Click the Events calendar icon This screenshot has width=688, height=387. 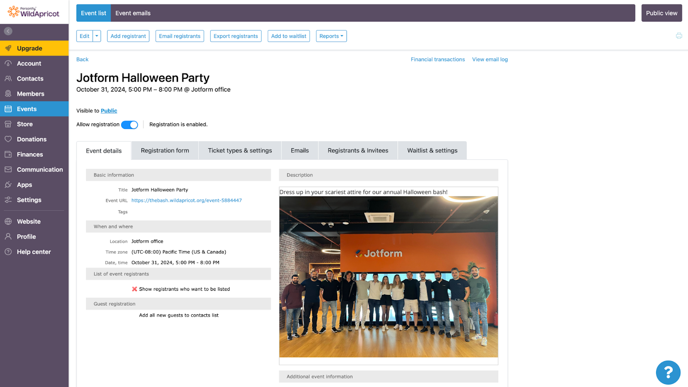pos(8,109)
